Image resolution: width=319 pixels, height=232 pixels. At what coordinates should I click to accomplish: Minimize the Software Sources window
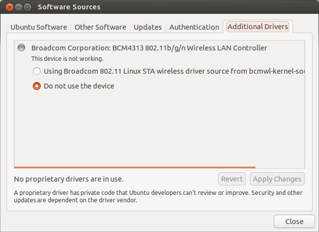pyautogui.click(x=19, y=7)
